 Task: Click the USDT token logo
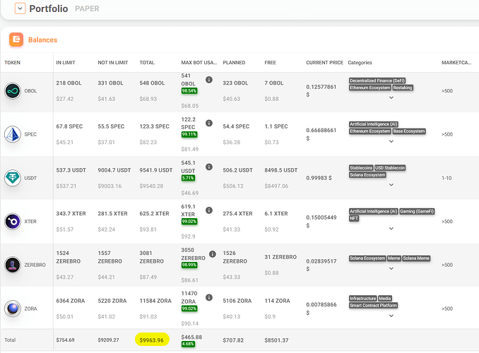(x=13, y=178)
